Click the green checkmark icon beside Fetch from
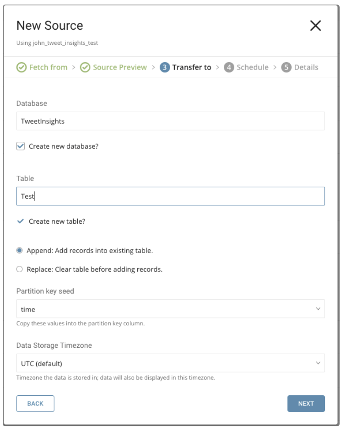Viewport: 346px width, 431px height. point(22,68)
